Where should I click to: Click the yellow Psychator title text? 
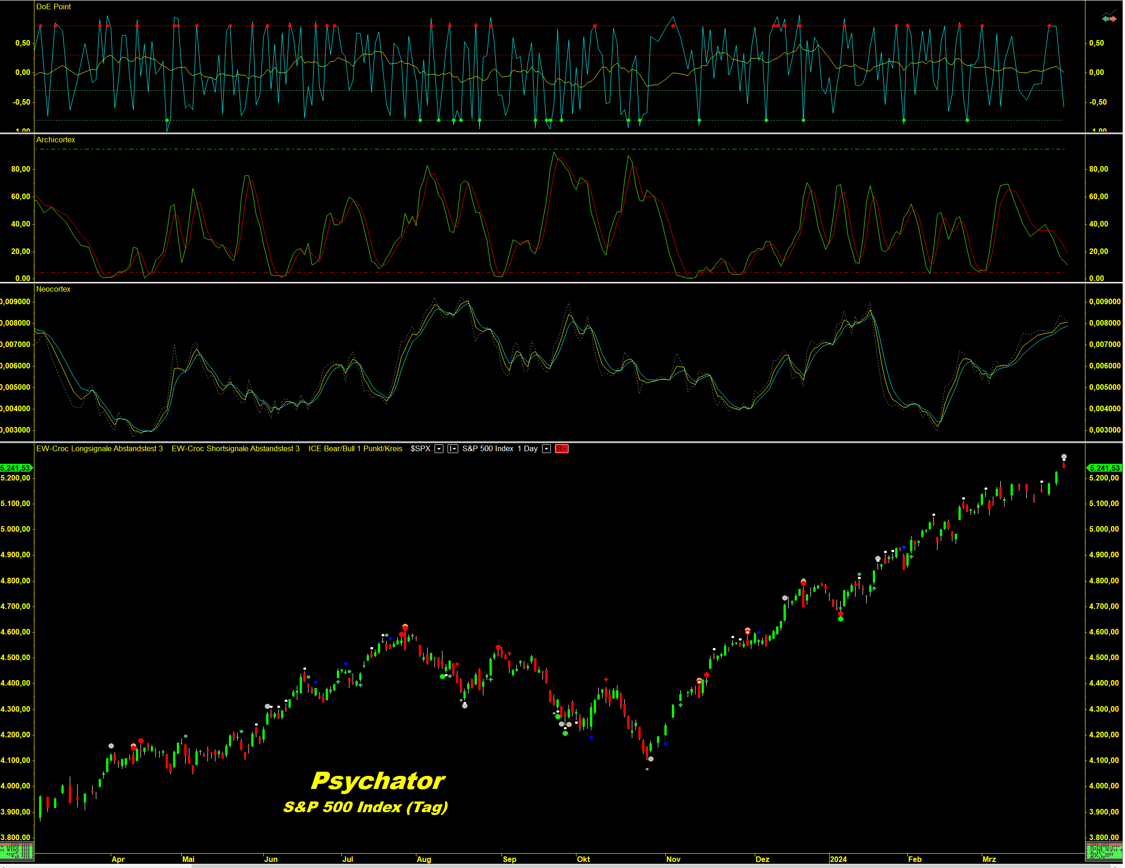pyautogui.click(x=378, y=781)
